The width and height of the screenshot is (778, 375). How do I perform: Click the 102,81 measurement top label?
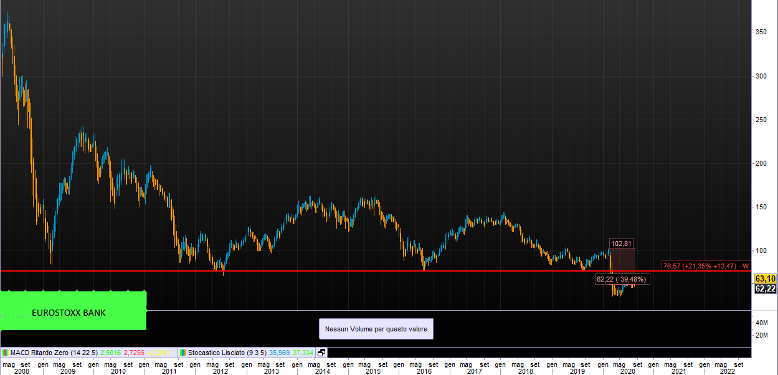[x=622, y=243]
